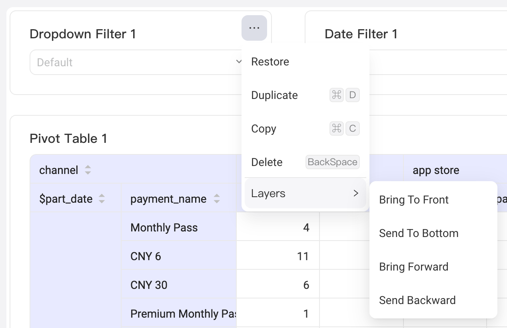The image size is (507, 328).
Task: Sort by the channel column
Action: click(x=88, y=170)
